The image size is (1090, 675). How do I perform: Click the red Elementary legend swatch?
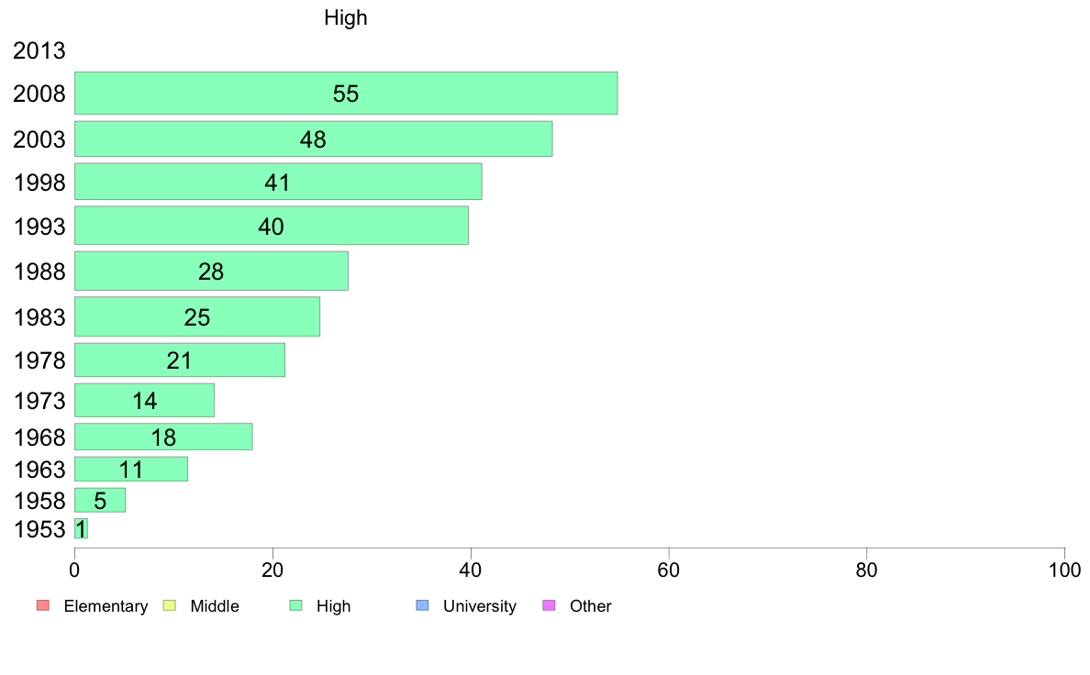[43, 605]
